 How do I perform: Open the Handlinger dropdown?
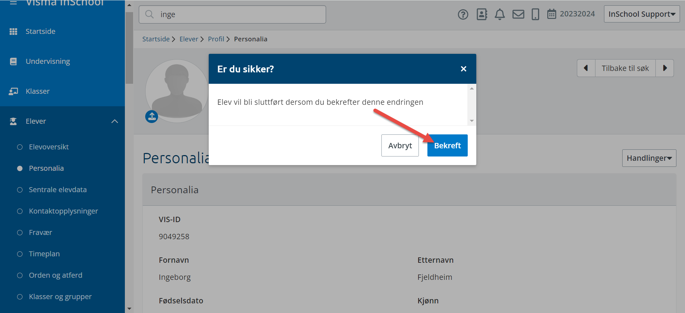click(x=649, y=158)
